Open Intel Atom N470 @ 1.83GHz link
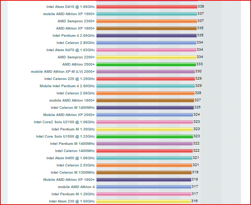The image size is (251, 205). coord(71,50)
